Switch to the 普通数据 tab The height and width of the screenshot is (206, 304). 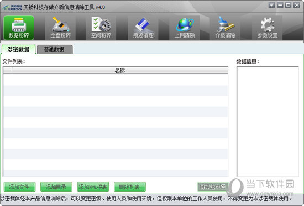(x=55, y=49)
